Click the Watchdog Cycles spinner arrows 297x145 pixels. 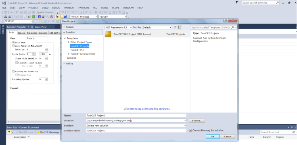46,80
